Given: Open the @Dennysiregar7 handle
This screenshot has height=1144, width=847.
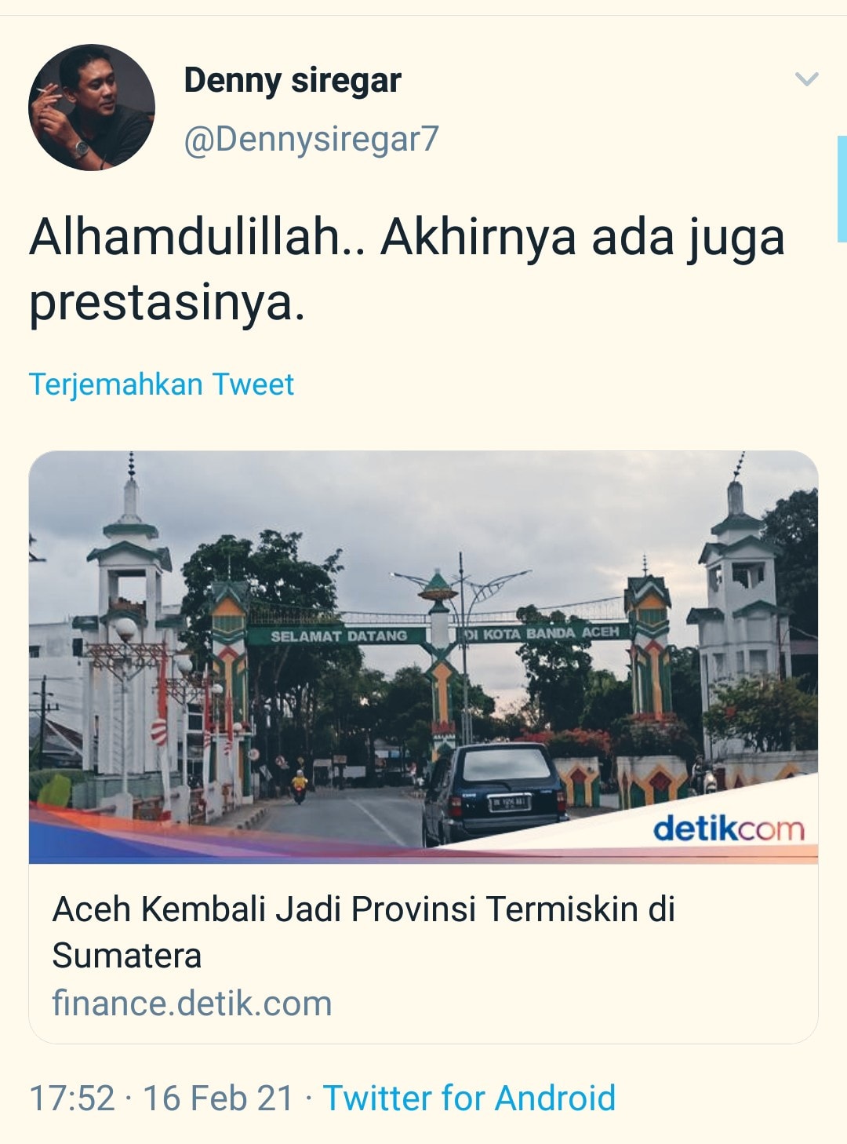Looking at the screenshot, I should tap(311, 139).
